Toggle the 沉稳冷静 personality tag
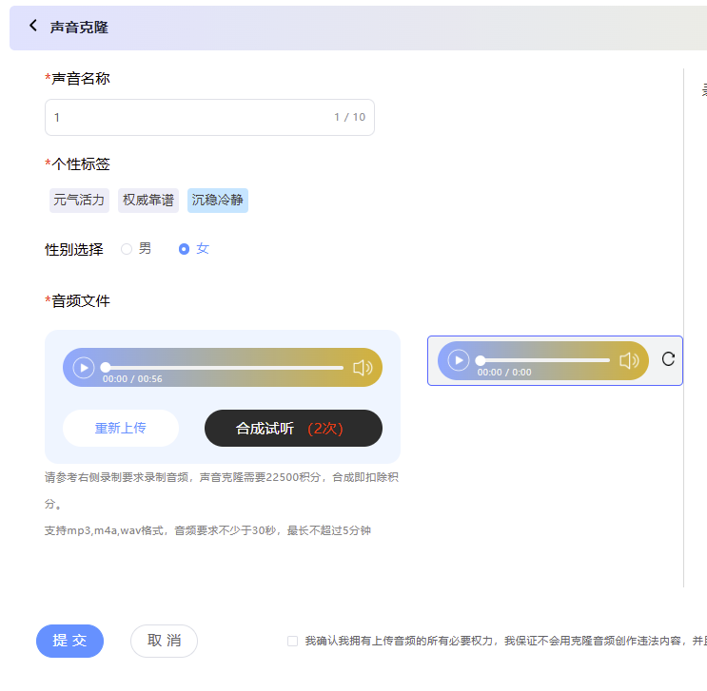The image size is (707, 691). 218,200
